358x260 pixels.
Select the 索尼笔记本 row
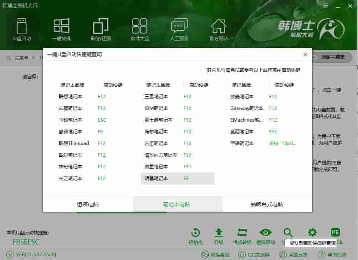pyautogui.click(x=263, y=131)
